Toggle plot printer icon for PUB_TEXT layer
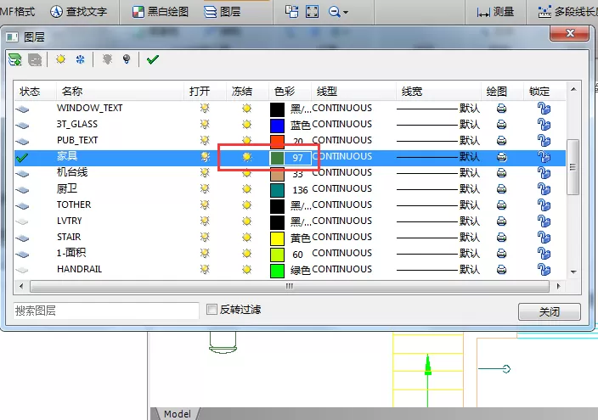 tap(501, 141)
